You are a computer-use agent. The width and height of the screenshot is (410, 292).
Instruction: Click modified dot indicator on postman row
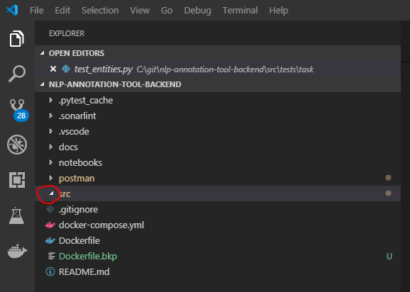tap(388, 178)
